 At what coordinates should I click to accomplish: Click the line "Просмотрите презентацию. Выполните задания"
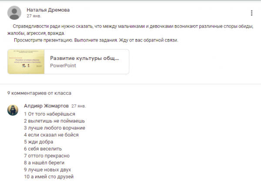tap(96, 40)
